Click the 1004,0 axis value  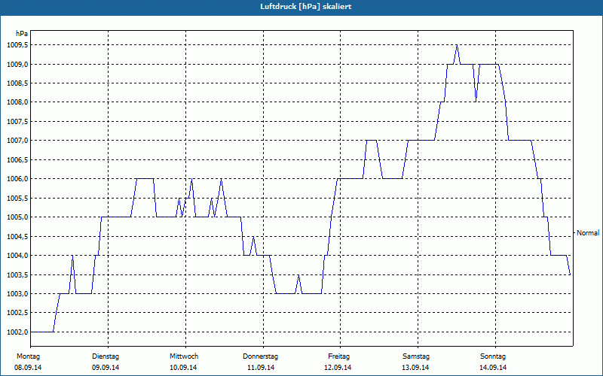(x=17, y=256)
